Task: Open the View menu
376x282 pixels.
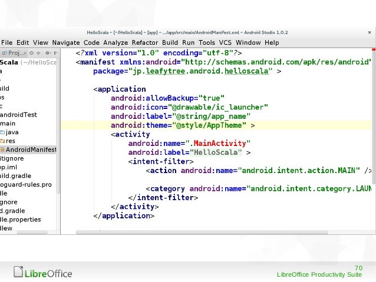Action: [40, 42]
